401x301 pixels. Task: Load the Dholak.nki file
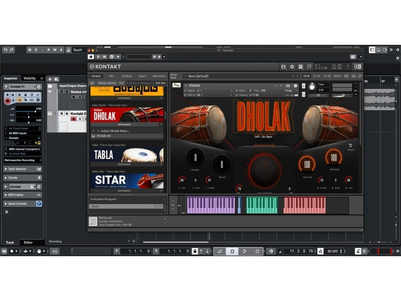[x=127, y=136]
